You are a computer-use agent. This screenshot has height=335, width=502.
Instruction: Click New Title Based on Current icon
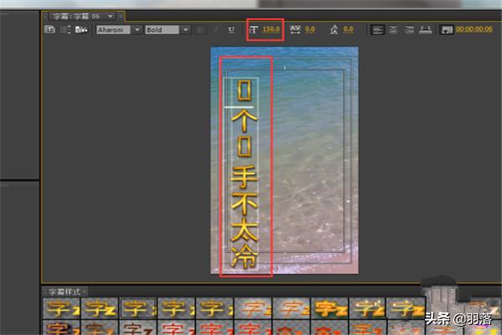tap(49, 29)
